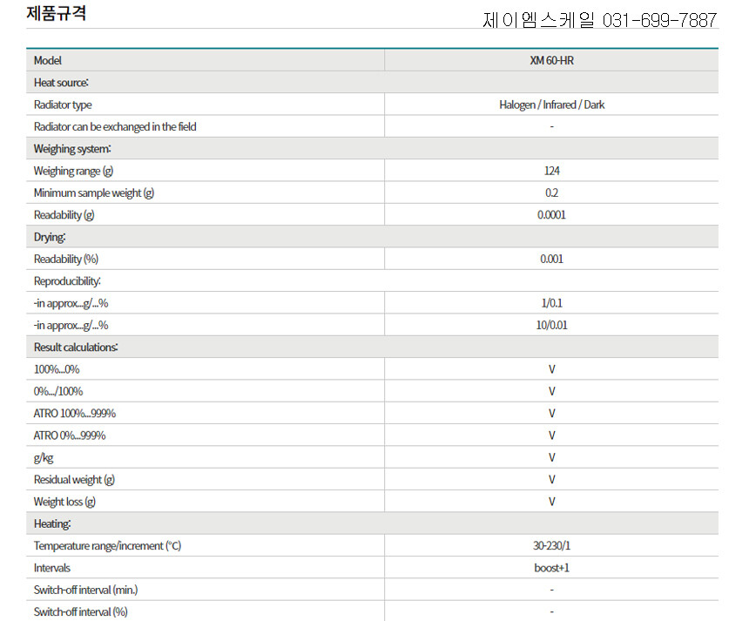Click the Minimum sample weight value 0.2
Screen dimensions: 749x621
(551, 193)
